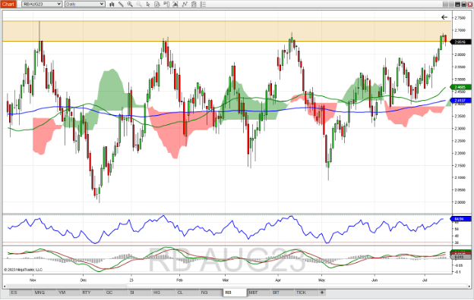The image size is (474, 300).
Task: Click the second grey link button
Action: pos(451,5)
